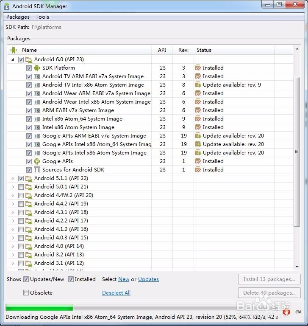Screen dimensions: 308x326
Task: Expand the Android 4.4W.2 (API 20) group
Action: point(13,195)
